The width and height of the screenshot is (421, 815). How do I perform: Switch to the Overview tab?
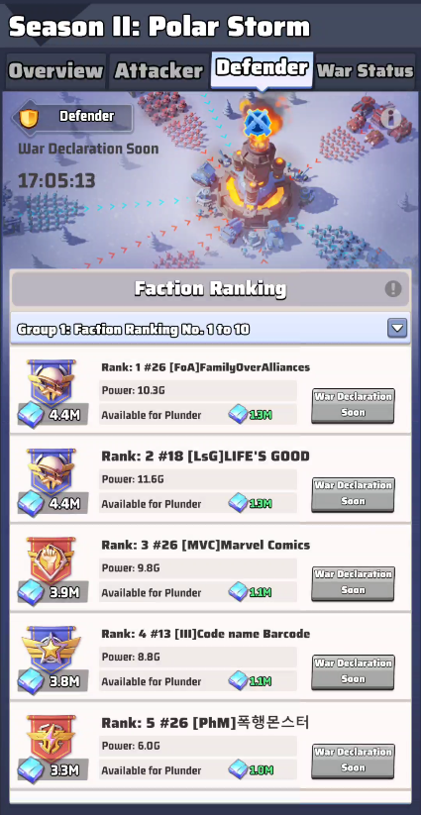click(55, 71)
